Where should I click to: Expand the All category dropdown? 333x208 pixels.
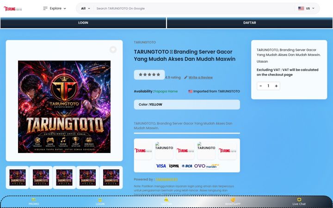[86, 8]
